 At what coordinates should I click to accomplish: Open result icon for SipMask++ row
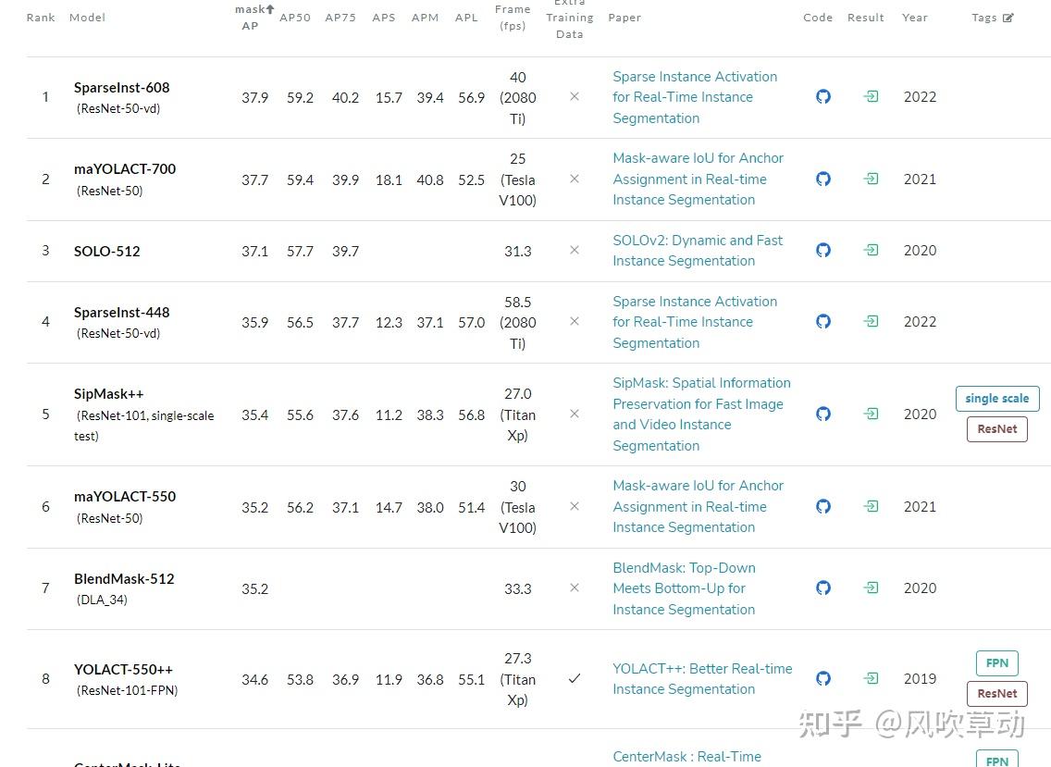pyautogui.click(x=871, y=414)
